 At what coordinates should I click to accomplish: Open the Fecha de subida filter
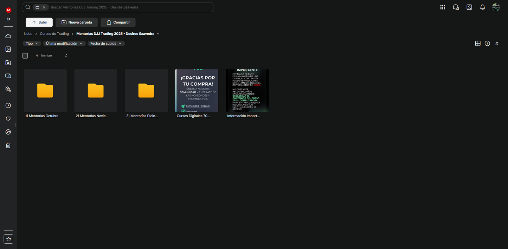coord(106,44)
